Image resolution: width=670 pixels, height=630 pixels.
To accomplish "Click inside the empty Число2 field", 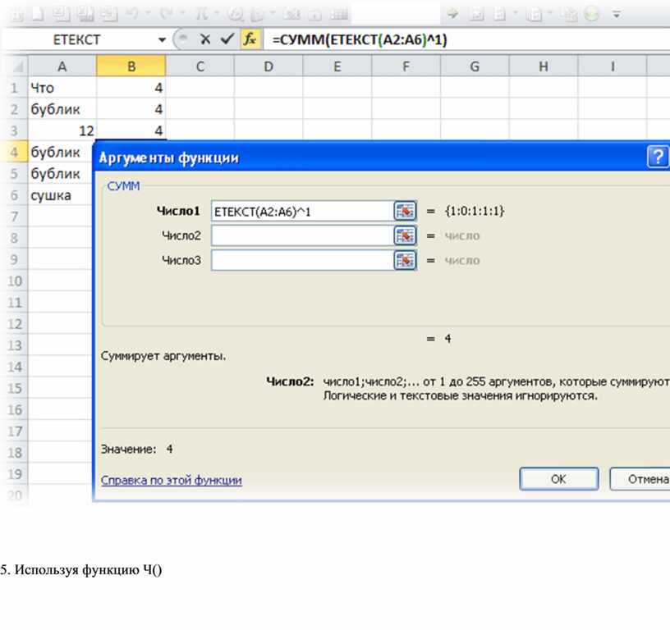I will (x=301, y=235).
